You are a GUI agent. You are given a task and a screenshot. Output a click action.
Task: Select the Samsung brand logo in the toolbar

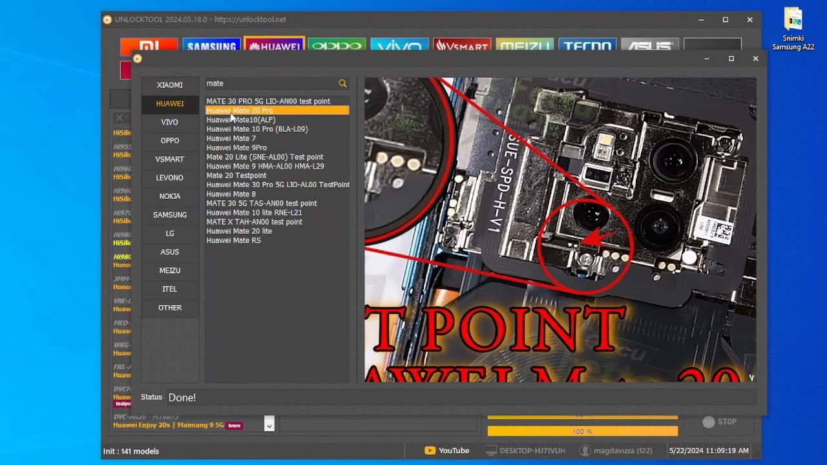tap(211, 46)
